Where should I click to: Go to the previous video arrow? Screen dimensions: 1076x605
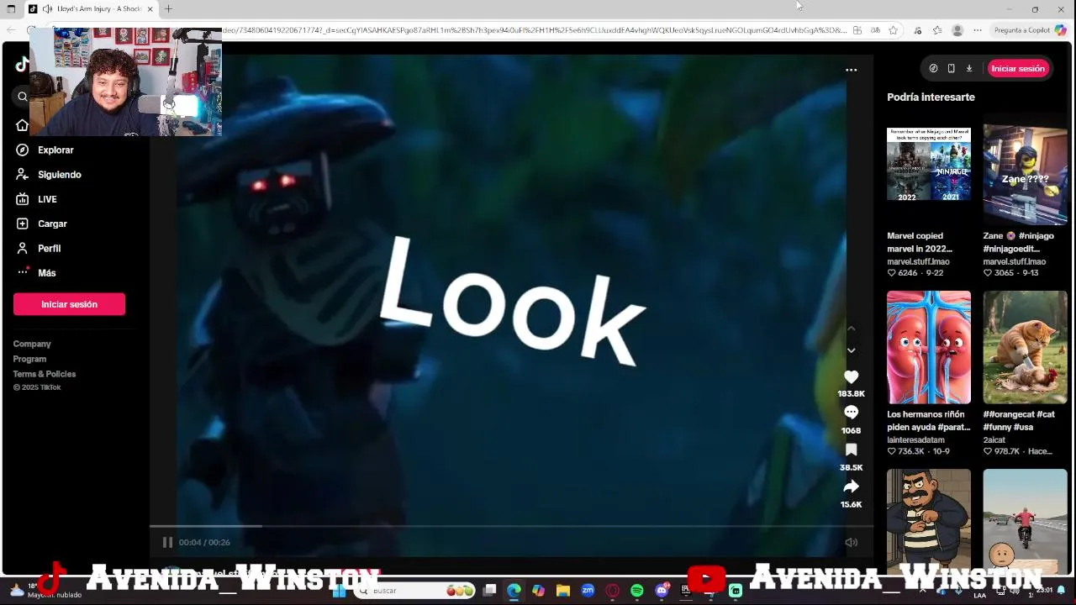click(851, 329)
